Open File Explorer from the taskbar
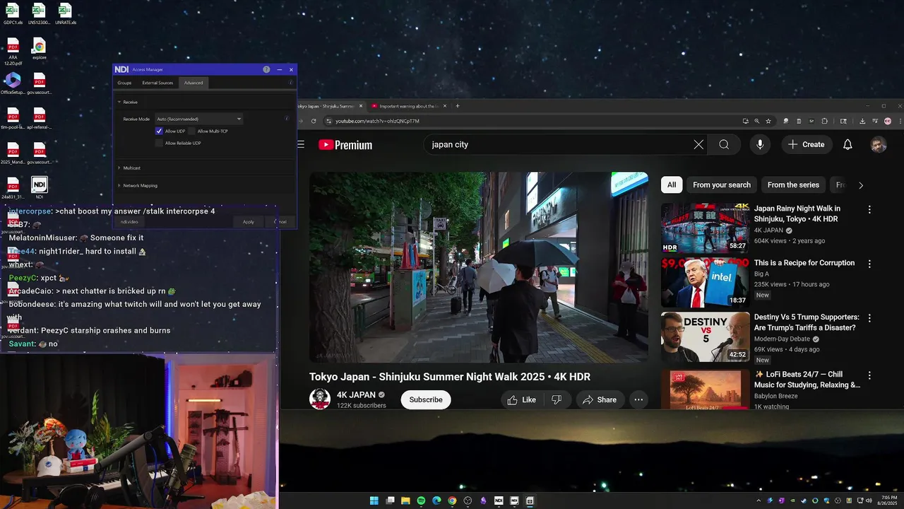Viewport: 904px width, 509px height. point(405,501)
